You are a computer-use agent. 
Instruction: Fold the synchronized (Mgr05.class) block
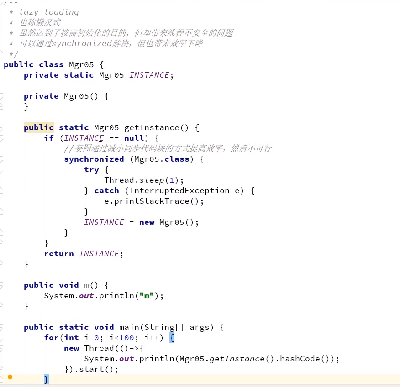2,159
